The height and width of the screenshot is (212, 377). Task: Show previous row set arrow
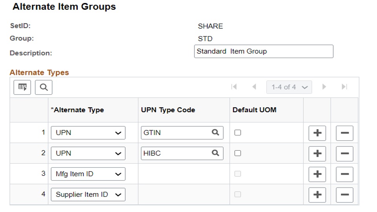[254, 87]
